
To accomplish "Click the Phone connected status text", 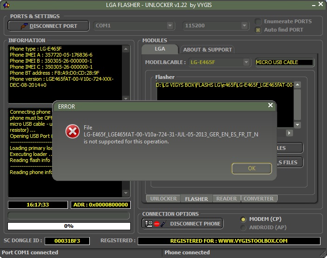I will [x=187, y=252].
